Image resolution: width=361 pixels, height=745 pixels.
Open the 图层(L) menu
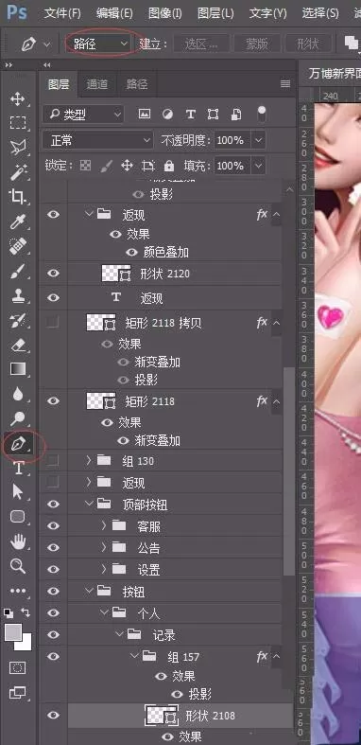tap(215, 13)
